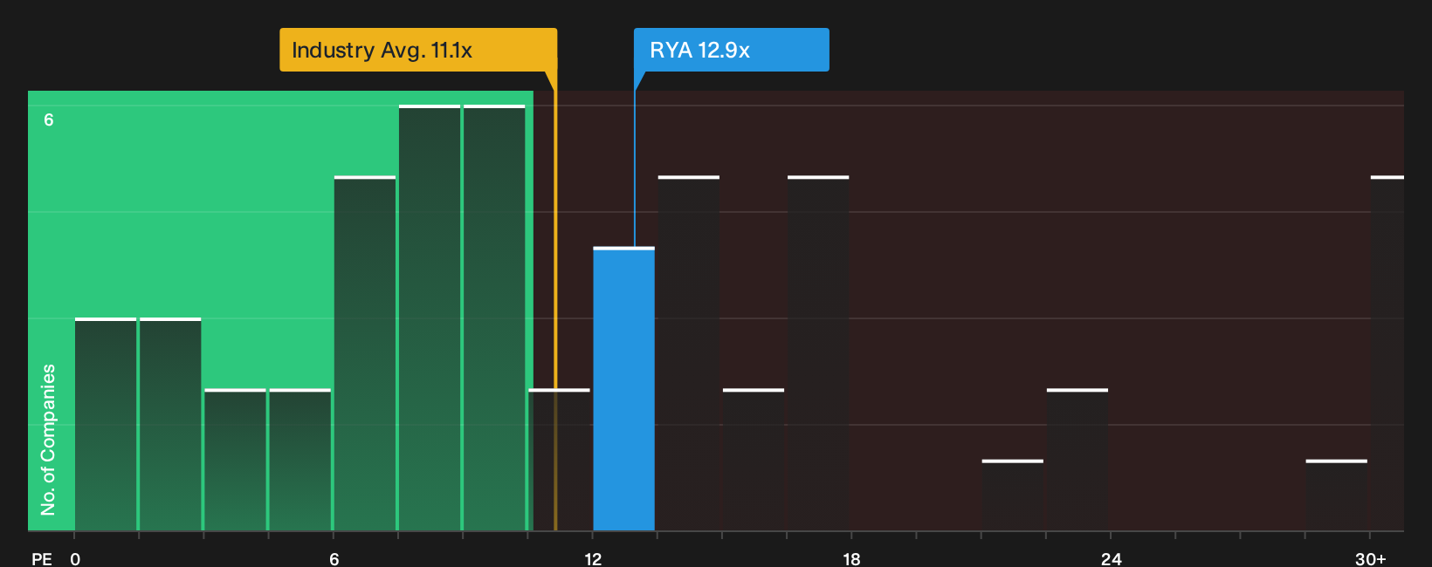Viewport: 1432px width, 567px height.
Task: Select the dark bar at the 30+ edge
Action: (1387, 353)
